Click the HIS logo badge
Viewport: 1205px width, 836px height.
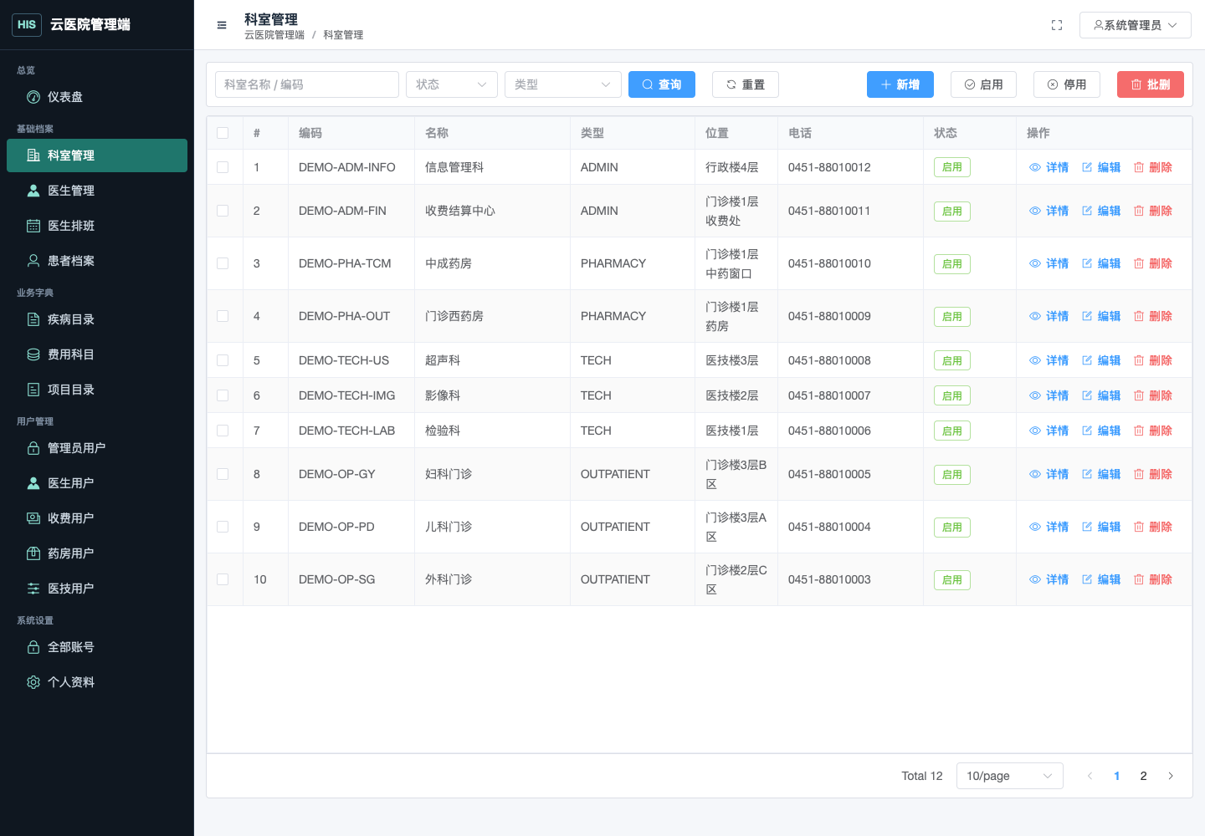27,25
